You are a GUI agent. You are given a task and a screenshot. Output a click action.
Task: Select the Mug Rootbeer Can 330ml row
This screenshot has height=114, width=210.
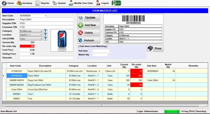[105, 85]
